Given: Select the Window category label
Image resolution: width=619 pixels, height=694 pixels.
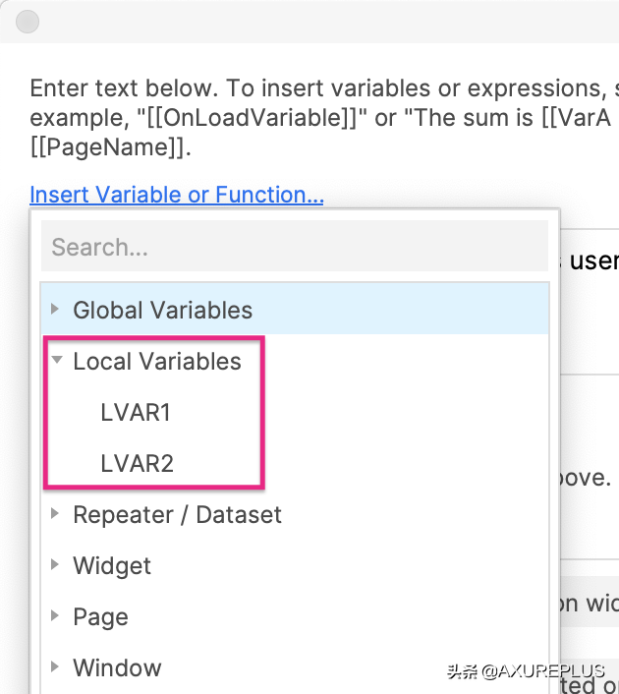Looking at the screenshot, I should [117, 668].
